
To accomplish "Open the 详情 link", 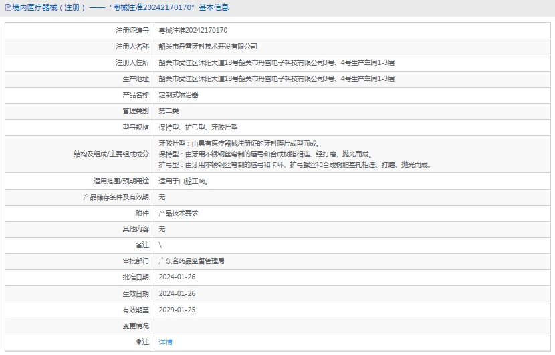I will [165, 342].
